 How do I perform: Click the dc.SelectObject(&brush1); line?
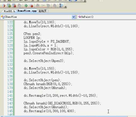tap(46, 107)
